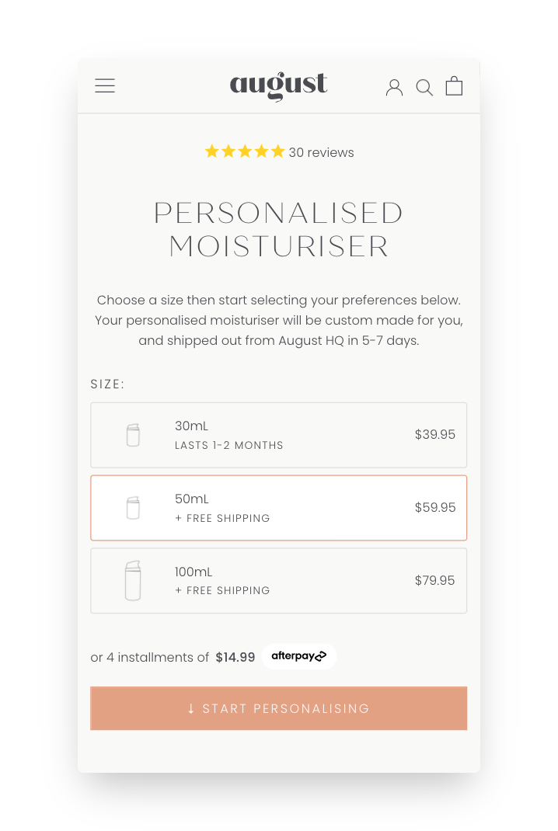Click the $79.95 price
The width and height of the screenshot is (558, 831).
pos(434,581)
